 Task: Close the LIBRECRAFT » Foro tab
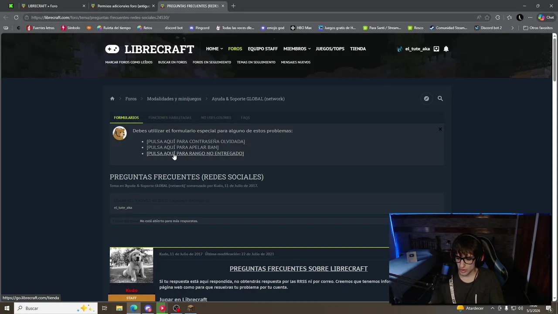pyautogui.click(x=84, y=6)
